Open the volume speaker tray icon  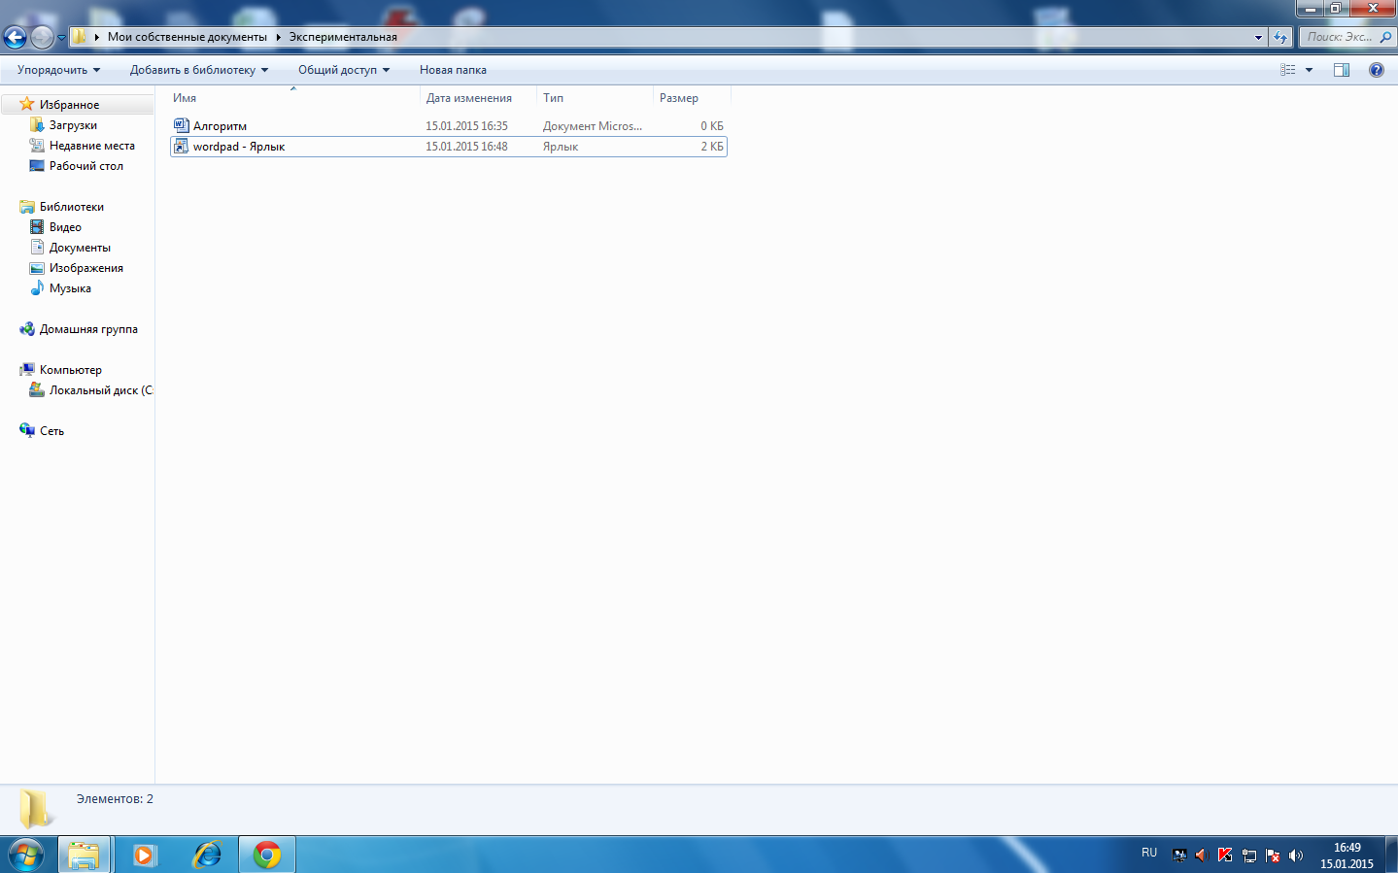click(x=1295, y=856)
